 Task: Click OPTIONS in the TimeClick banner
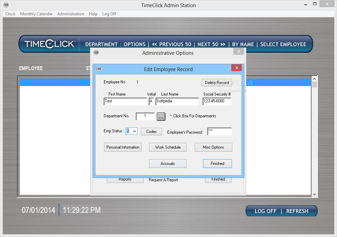click(134, 44)
